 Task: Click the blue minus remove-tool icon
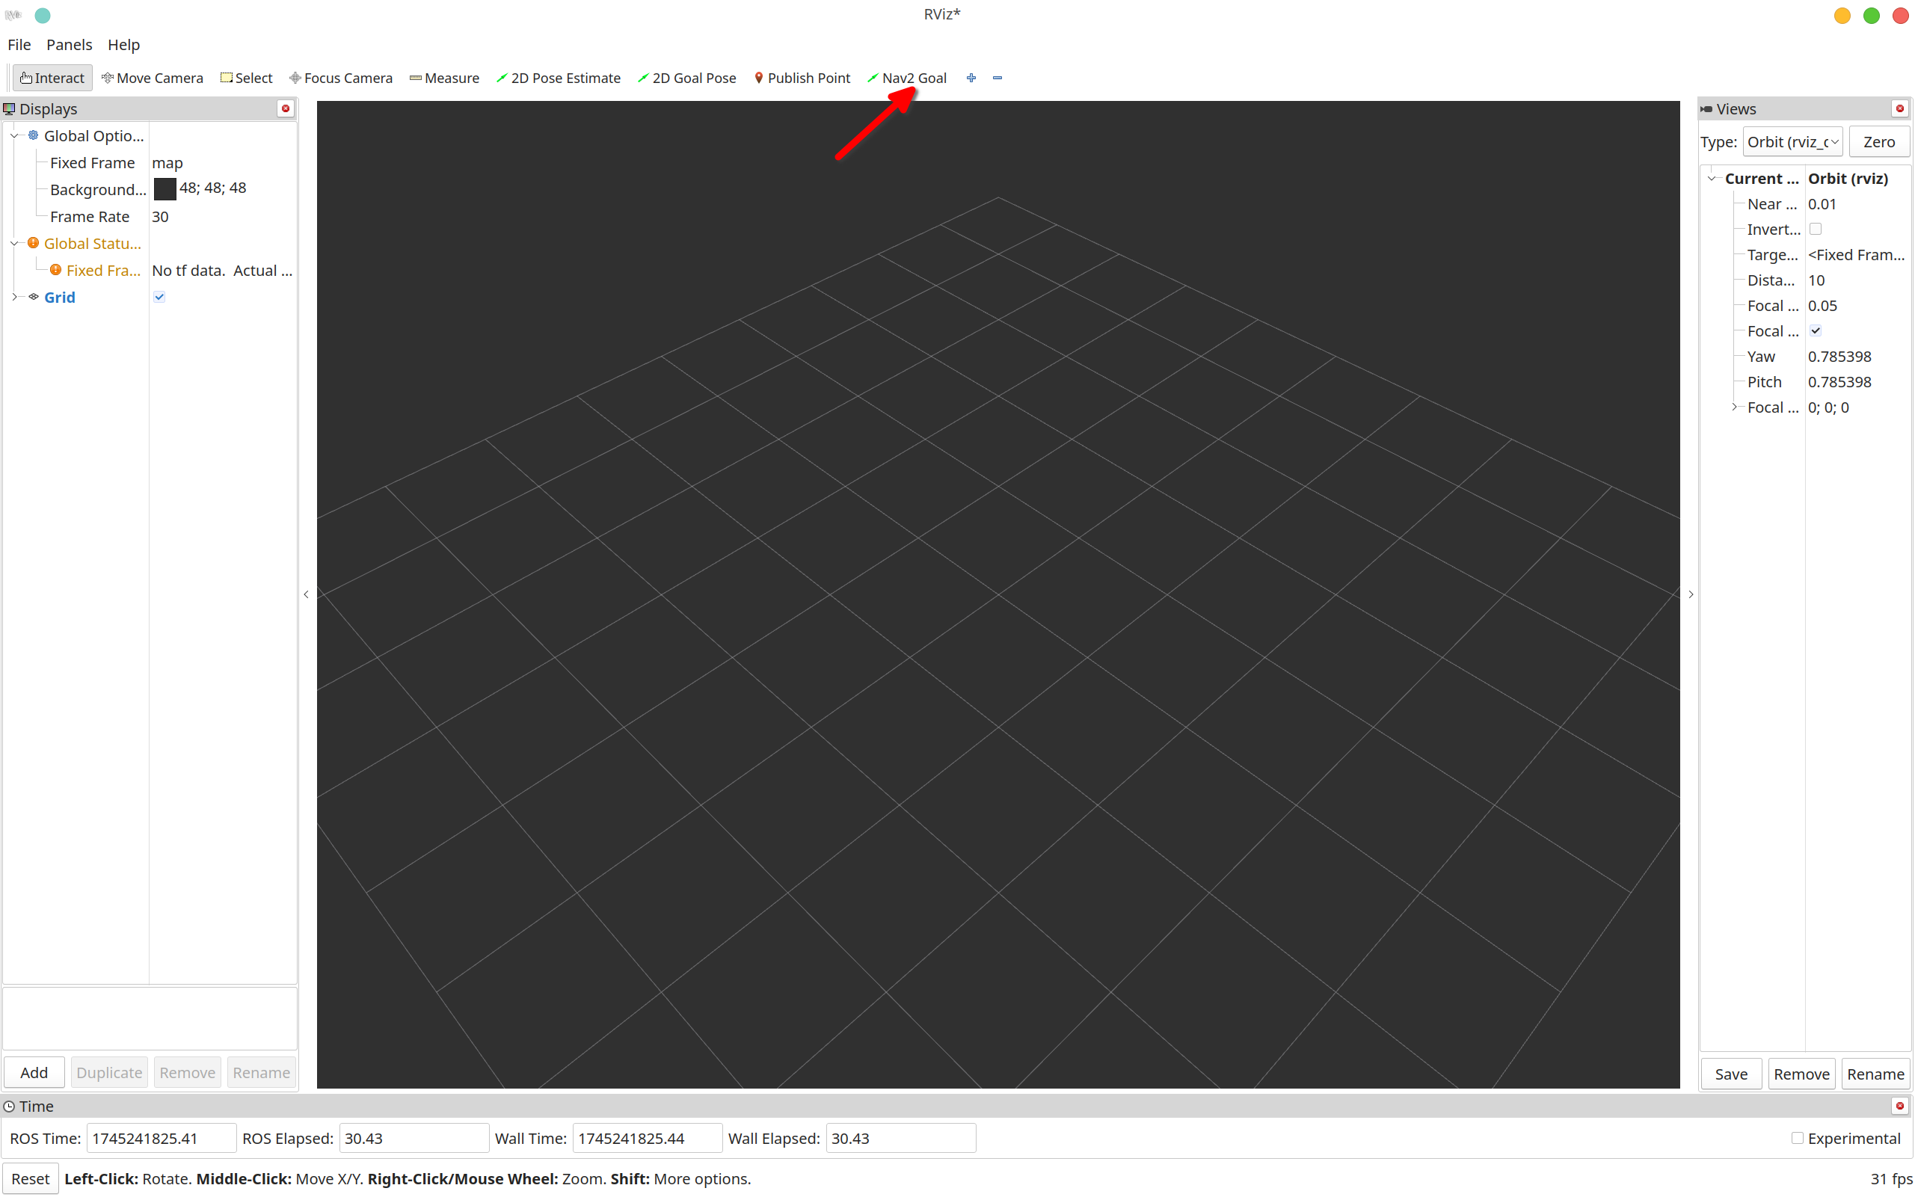coord(998,78)
